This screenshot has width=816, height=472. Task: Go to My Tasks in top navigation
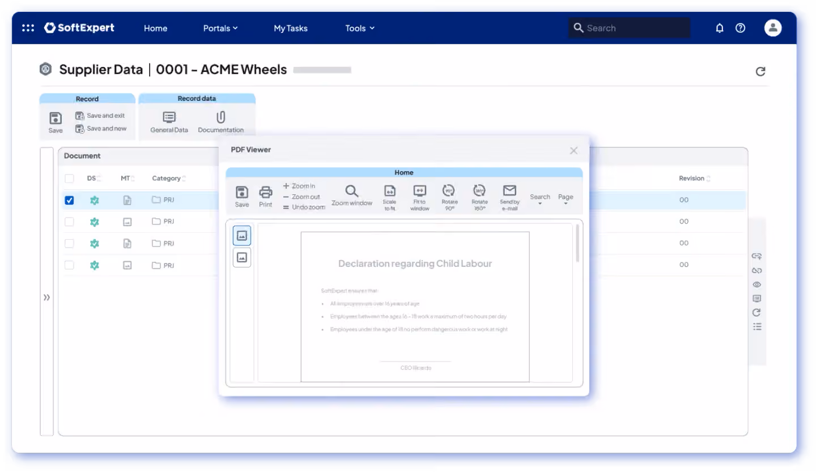point(291,28)
